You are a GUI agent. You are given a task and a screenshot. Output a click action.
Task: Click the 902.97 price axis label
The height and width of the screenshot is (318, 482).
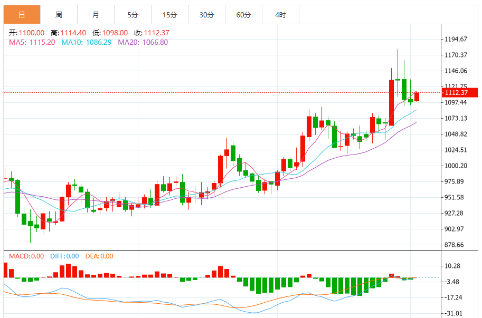455,229
